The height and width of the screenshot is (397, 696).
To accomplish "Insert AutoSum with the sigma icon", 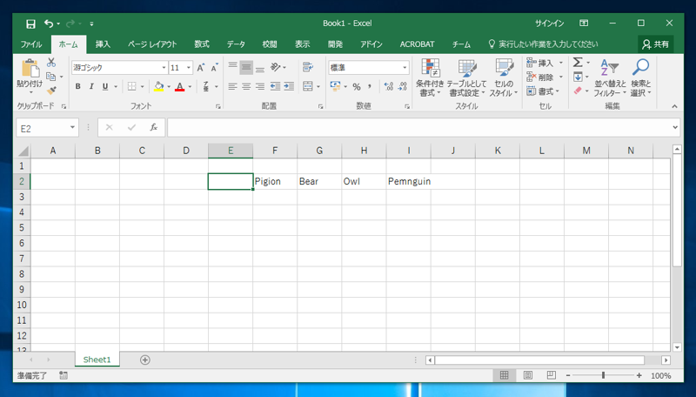I will [x=578, y=63].
